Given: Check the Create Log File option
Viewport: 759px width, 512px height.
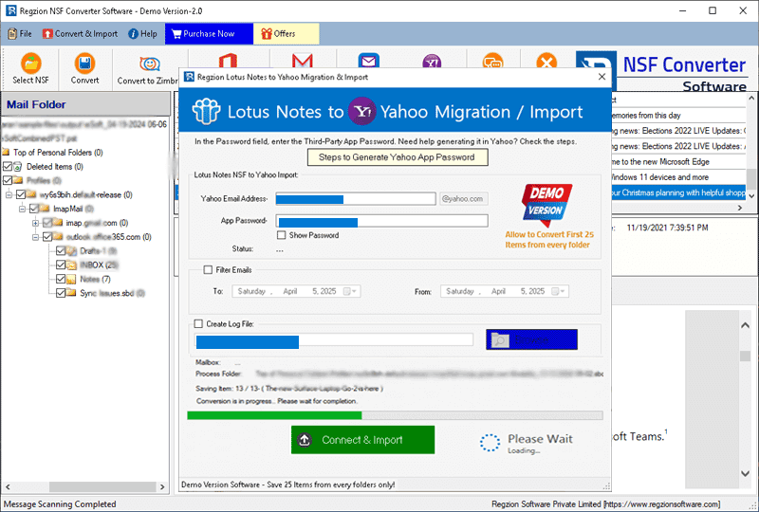Looking at the screenshot, I should [x=198, y=324].
